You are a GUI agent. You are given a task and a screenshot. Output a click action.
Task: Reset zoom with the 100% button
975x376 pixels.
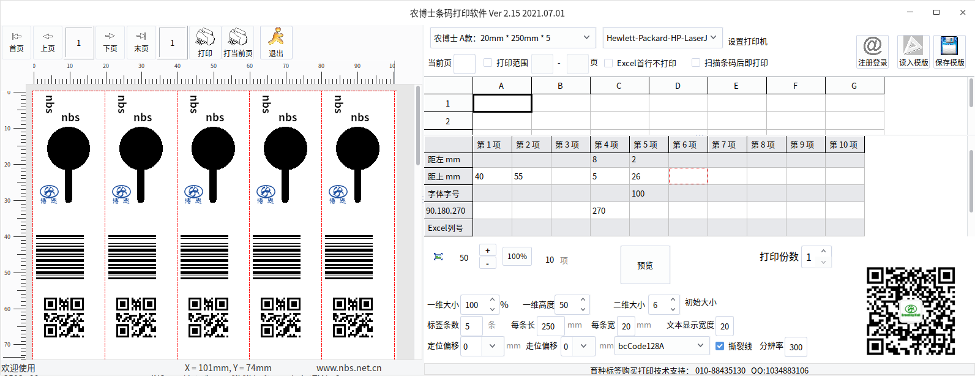[517, 257]
